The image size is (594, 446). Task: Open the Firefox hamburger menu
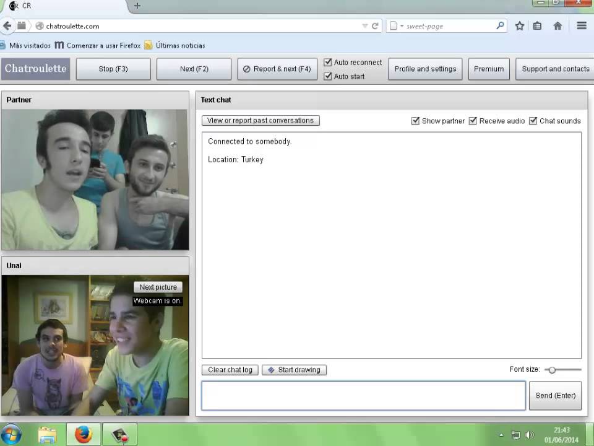pyautogui.click(x=582, y=25)
